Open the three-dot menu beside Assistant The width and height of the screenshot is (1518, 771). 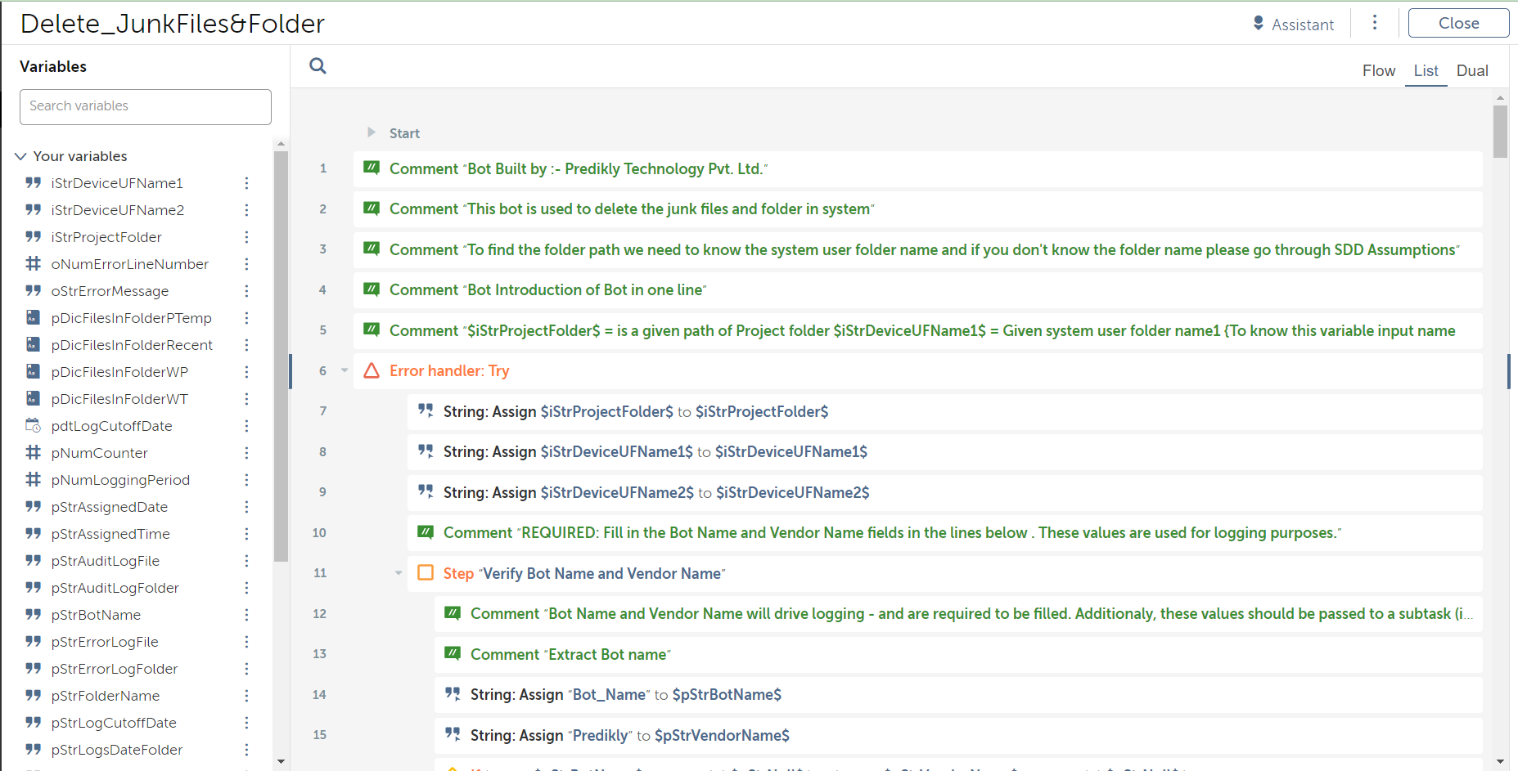(x=1375, y=23)
